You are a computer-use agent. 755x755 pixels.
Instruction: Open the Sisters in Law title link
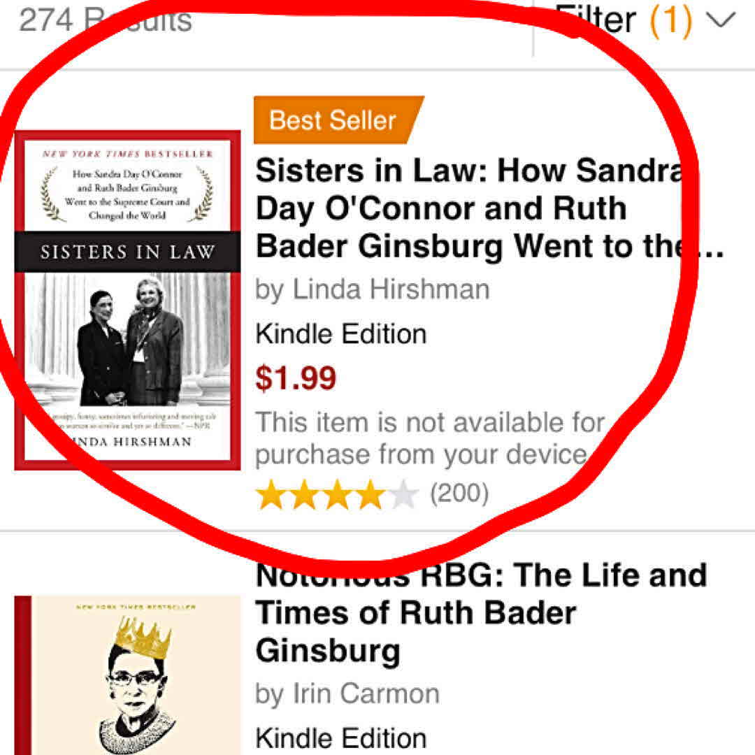[489, 208]
